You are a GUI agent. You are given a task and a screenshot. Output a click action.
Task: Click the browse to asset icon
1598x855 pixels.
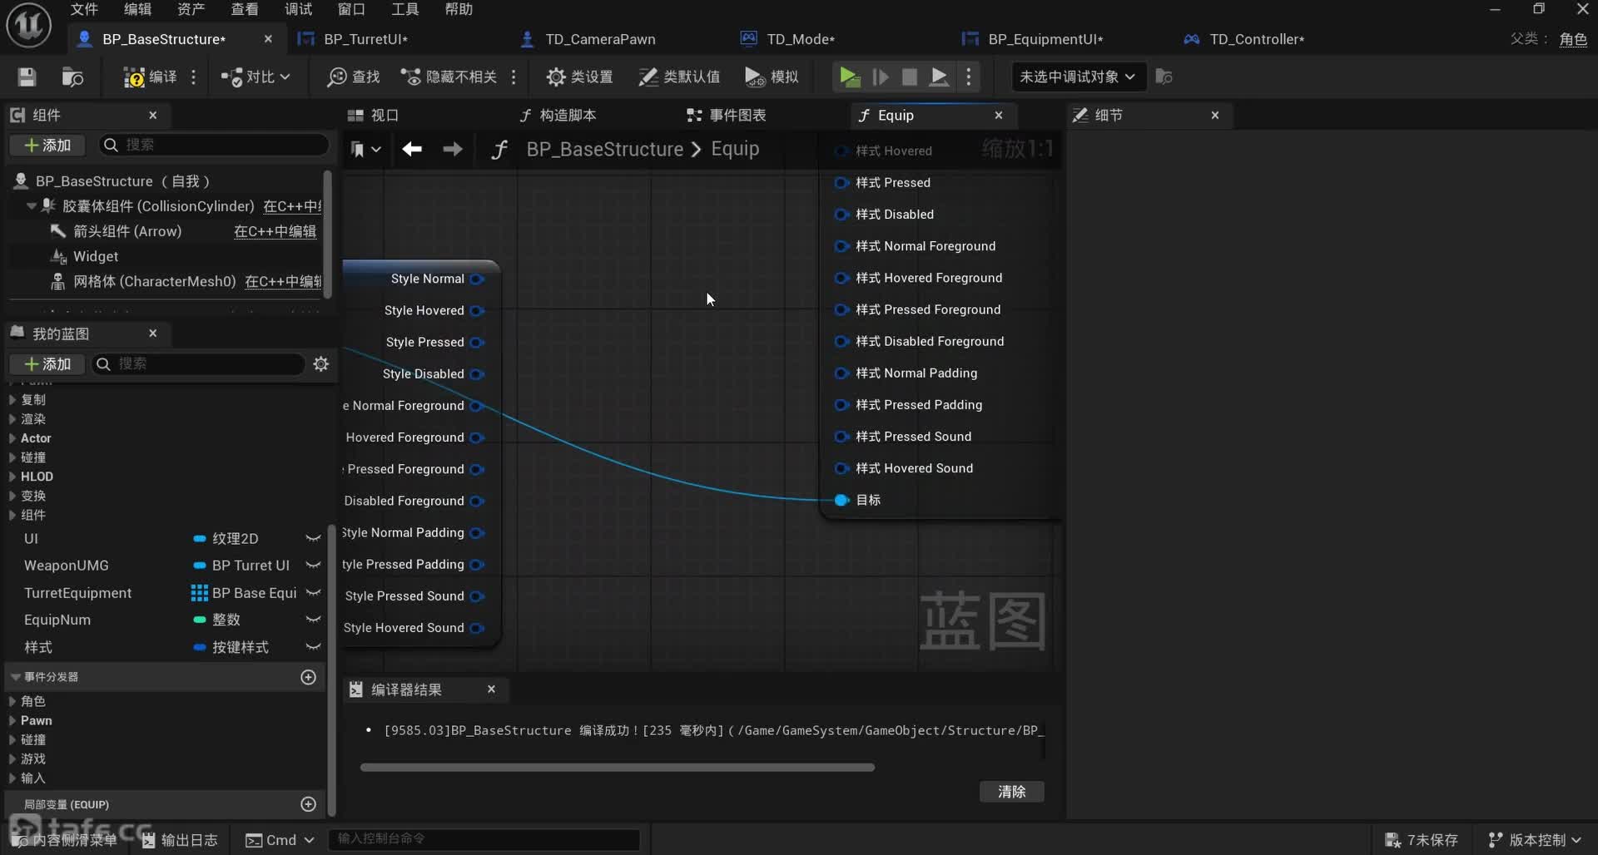coord(72,77)
